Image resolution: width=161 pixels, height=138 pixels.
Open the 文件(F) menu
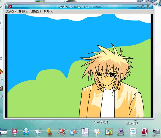pos(11,11)
